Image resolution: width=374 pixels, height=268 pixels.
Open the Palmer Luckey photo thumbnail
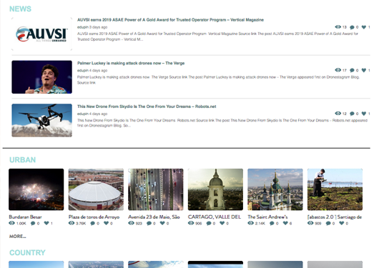coord(41,77)
